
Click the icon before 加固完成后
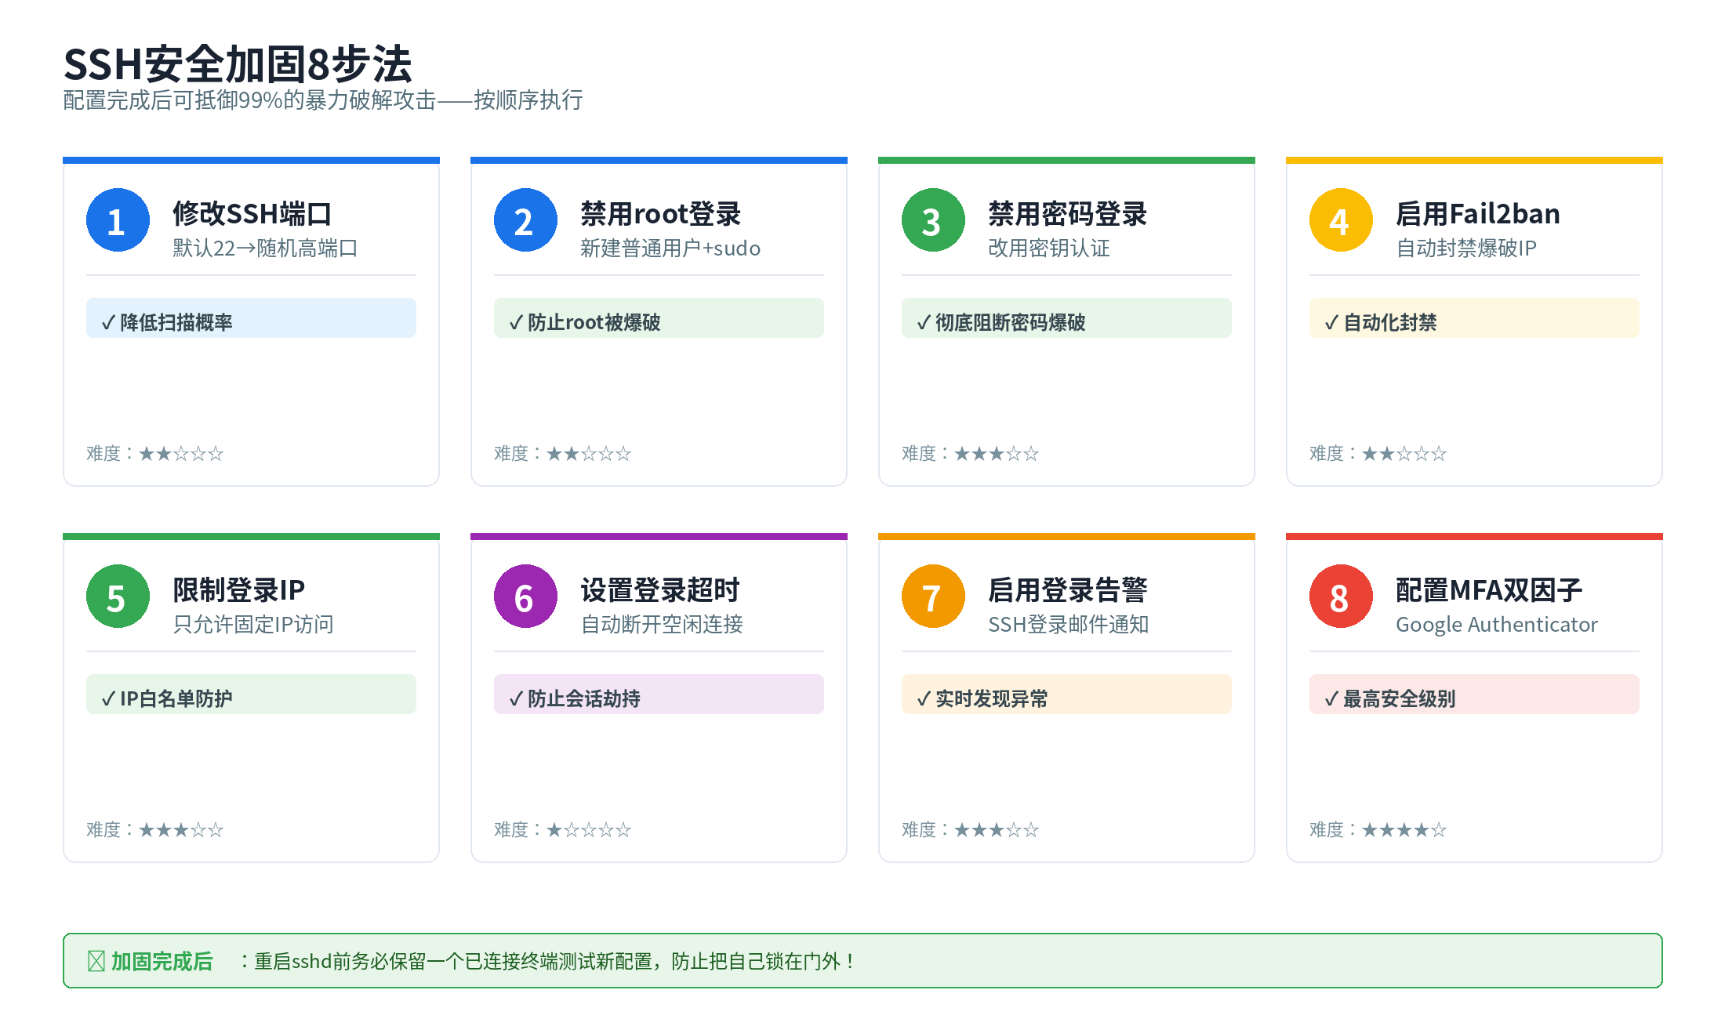[96, 961]
